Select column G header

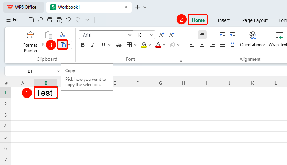click(x=160, y=83)
